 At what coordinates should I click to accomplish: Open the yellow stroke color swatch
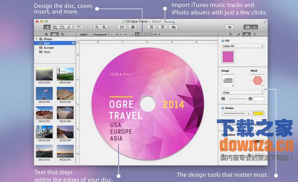click(258, 114)
